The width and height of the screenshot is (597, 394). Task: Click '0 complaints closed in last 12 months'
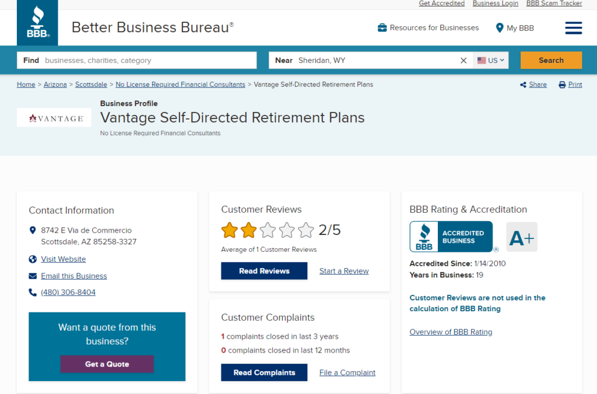click(x=286, y=350)
